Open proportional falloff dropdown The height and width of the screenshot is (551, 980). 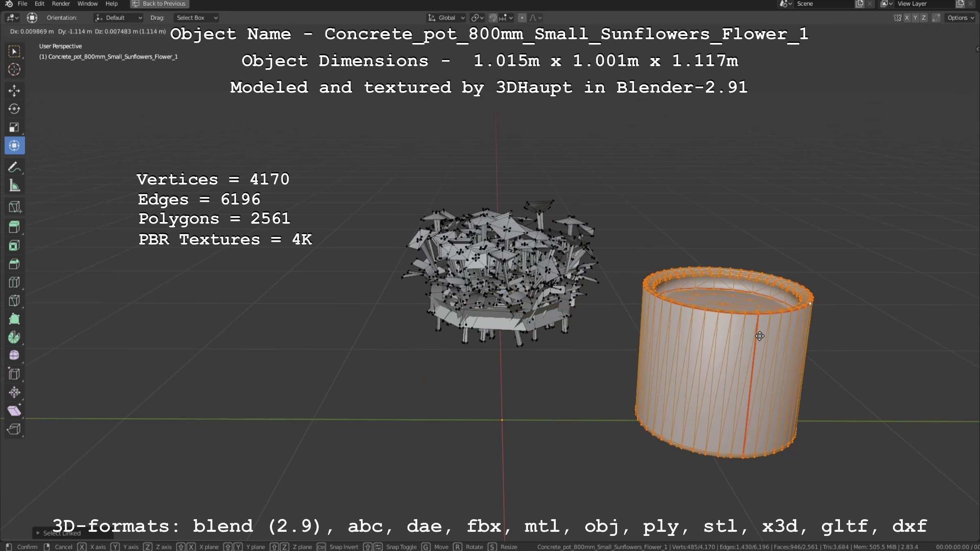tap(536, 18)
